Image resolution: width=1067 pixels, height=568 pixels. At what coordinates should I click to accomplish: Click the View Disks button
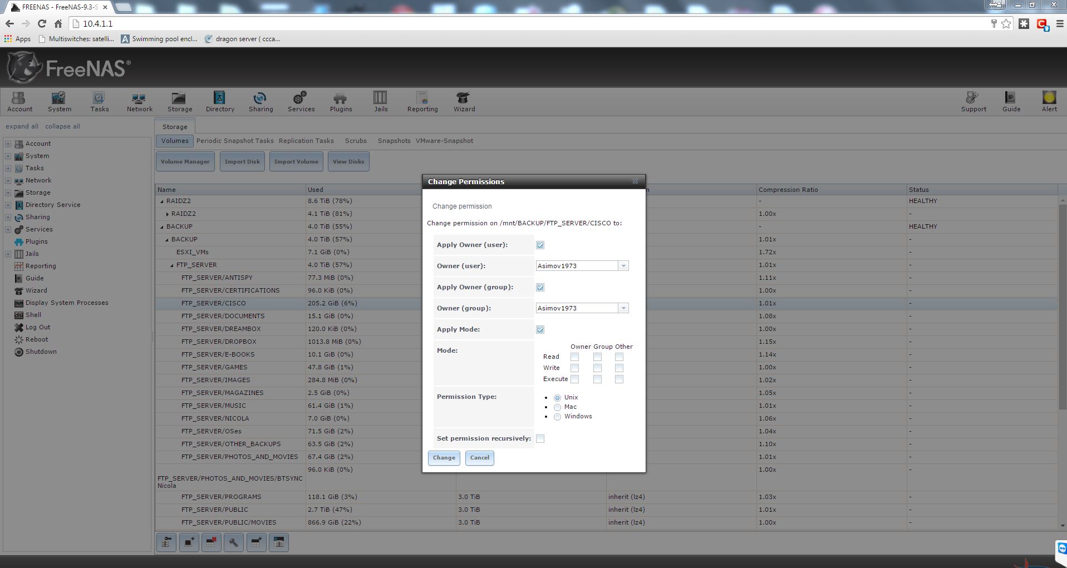[x=348, y=162]
